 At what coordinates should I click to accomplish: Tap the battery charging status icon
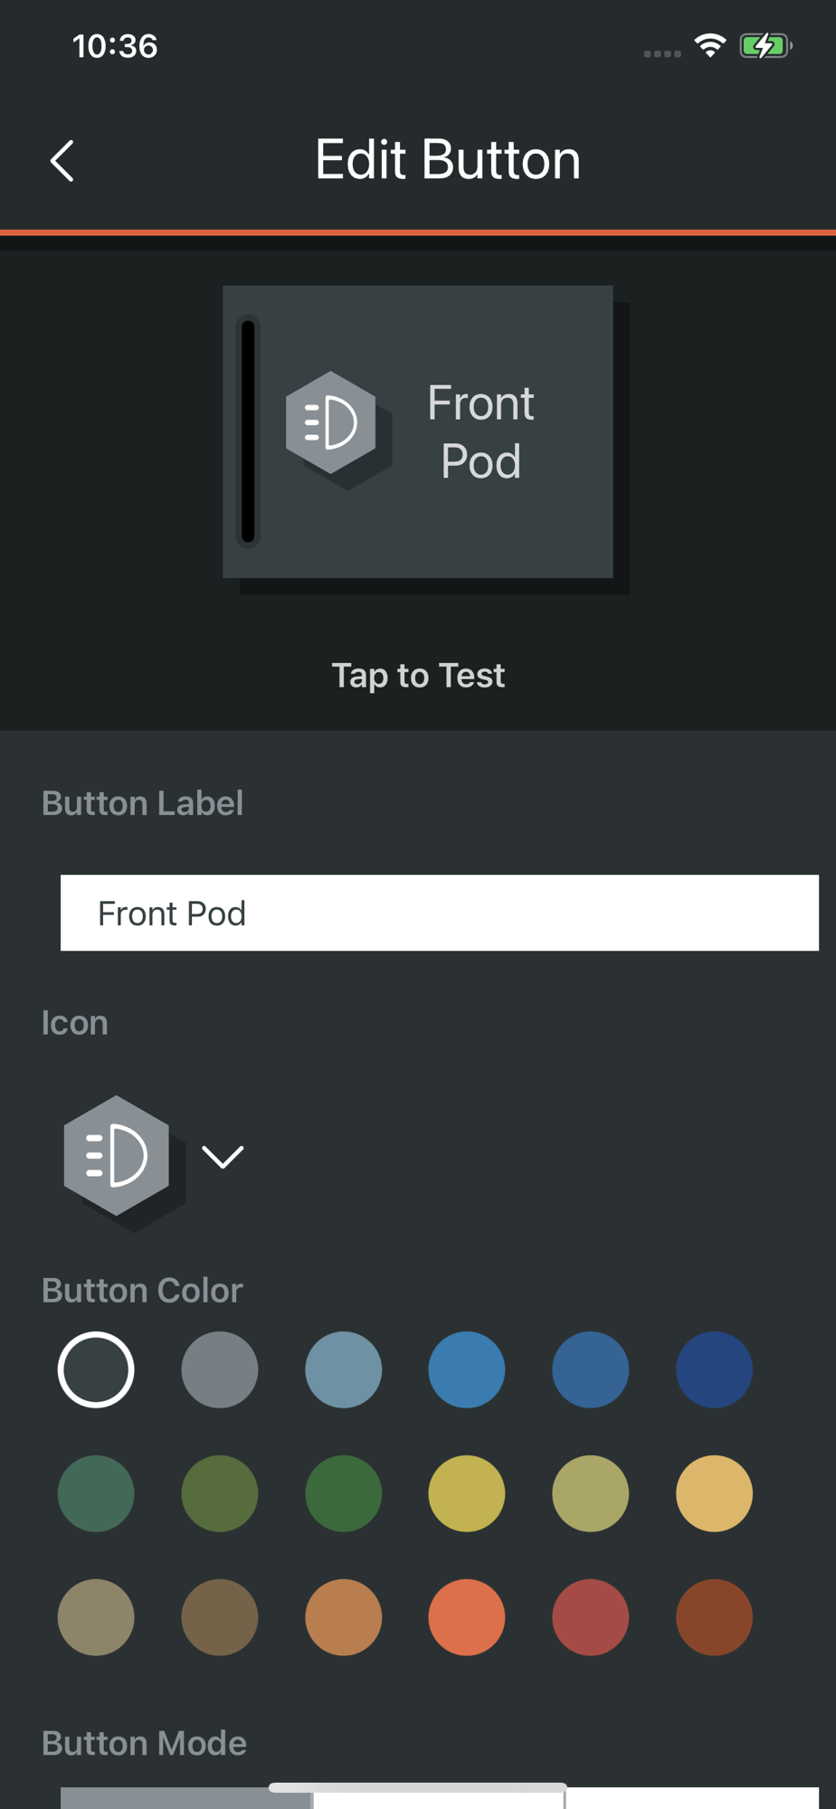coord(765,45)
